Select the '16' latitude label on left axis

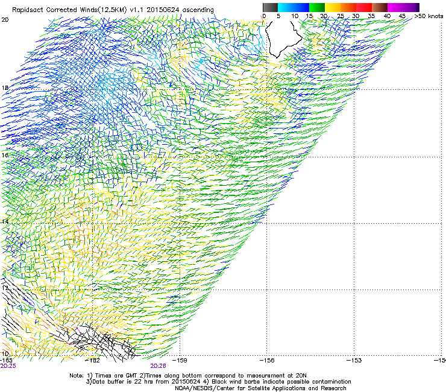(5, 155)
